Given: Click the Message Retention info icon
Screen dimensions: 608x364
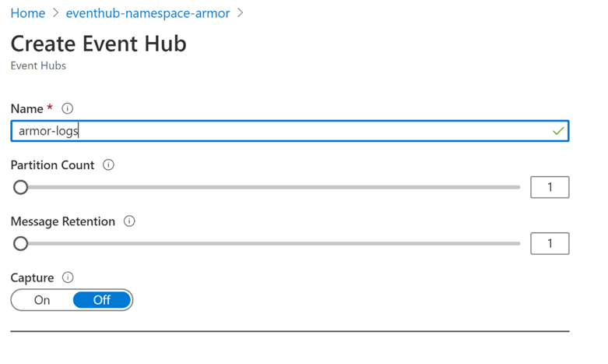Looking at the screenshot, I should pos(129,221).
